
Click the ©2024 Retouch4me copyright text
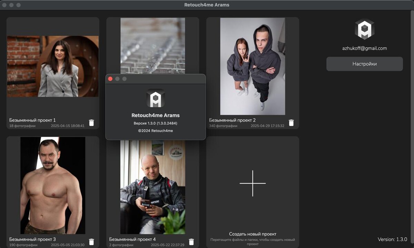(x=156, y=131)
